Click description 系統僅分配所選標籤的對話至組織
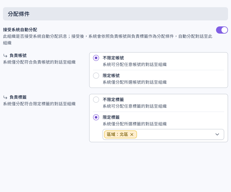 [x=135, y=124]
